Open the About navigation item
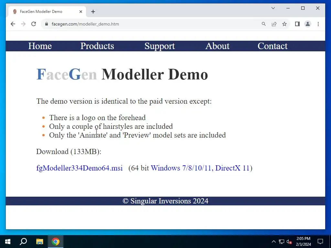This screenshot has width=331, height=248. 218,46
